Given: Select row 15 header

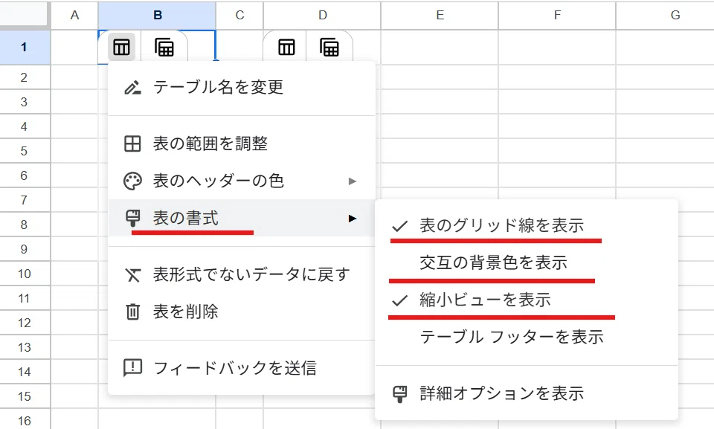Looking at the screenshot, I should pos(24,396).
